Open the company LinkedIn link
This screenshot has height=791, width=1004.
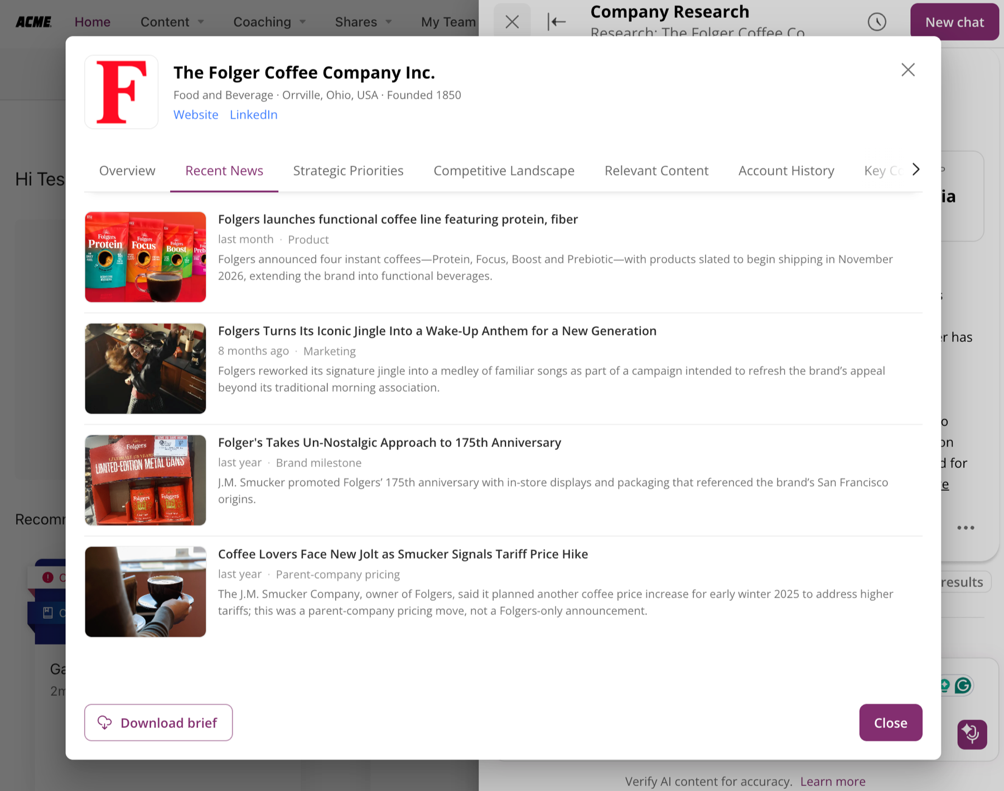tap(254, 114)
